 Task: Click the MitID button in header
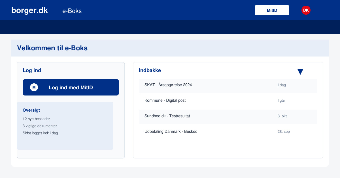point(272,10)
